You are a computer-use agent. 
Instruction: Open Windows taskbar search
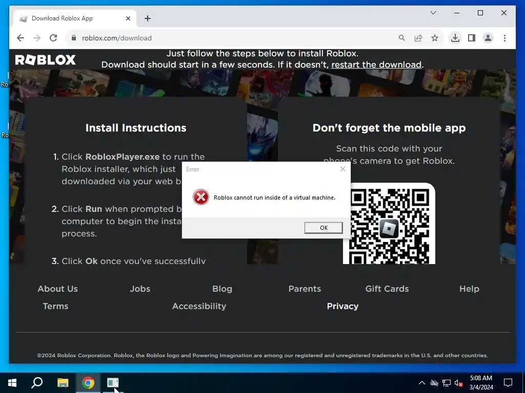[37, 383]
